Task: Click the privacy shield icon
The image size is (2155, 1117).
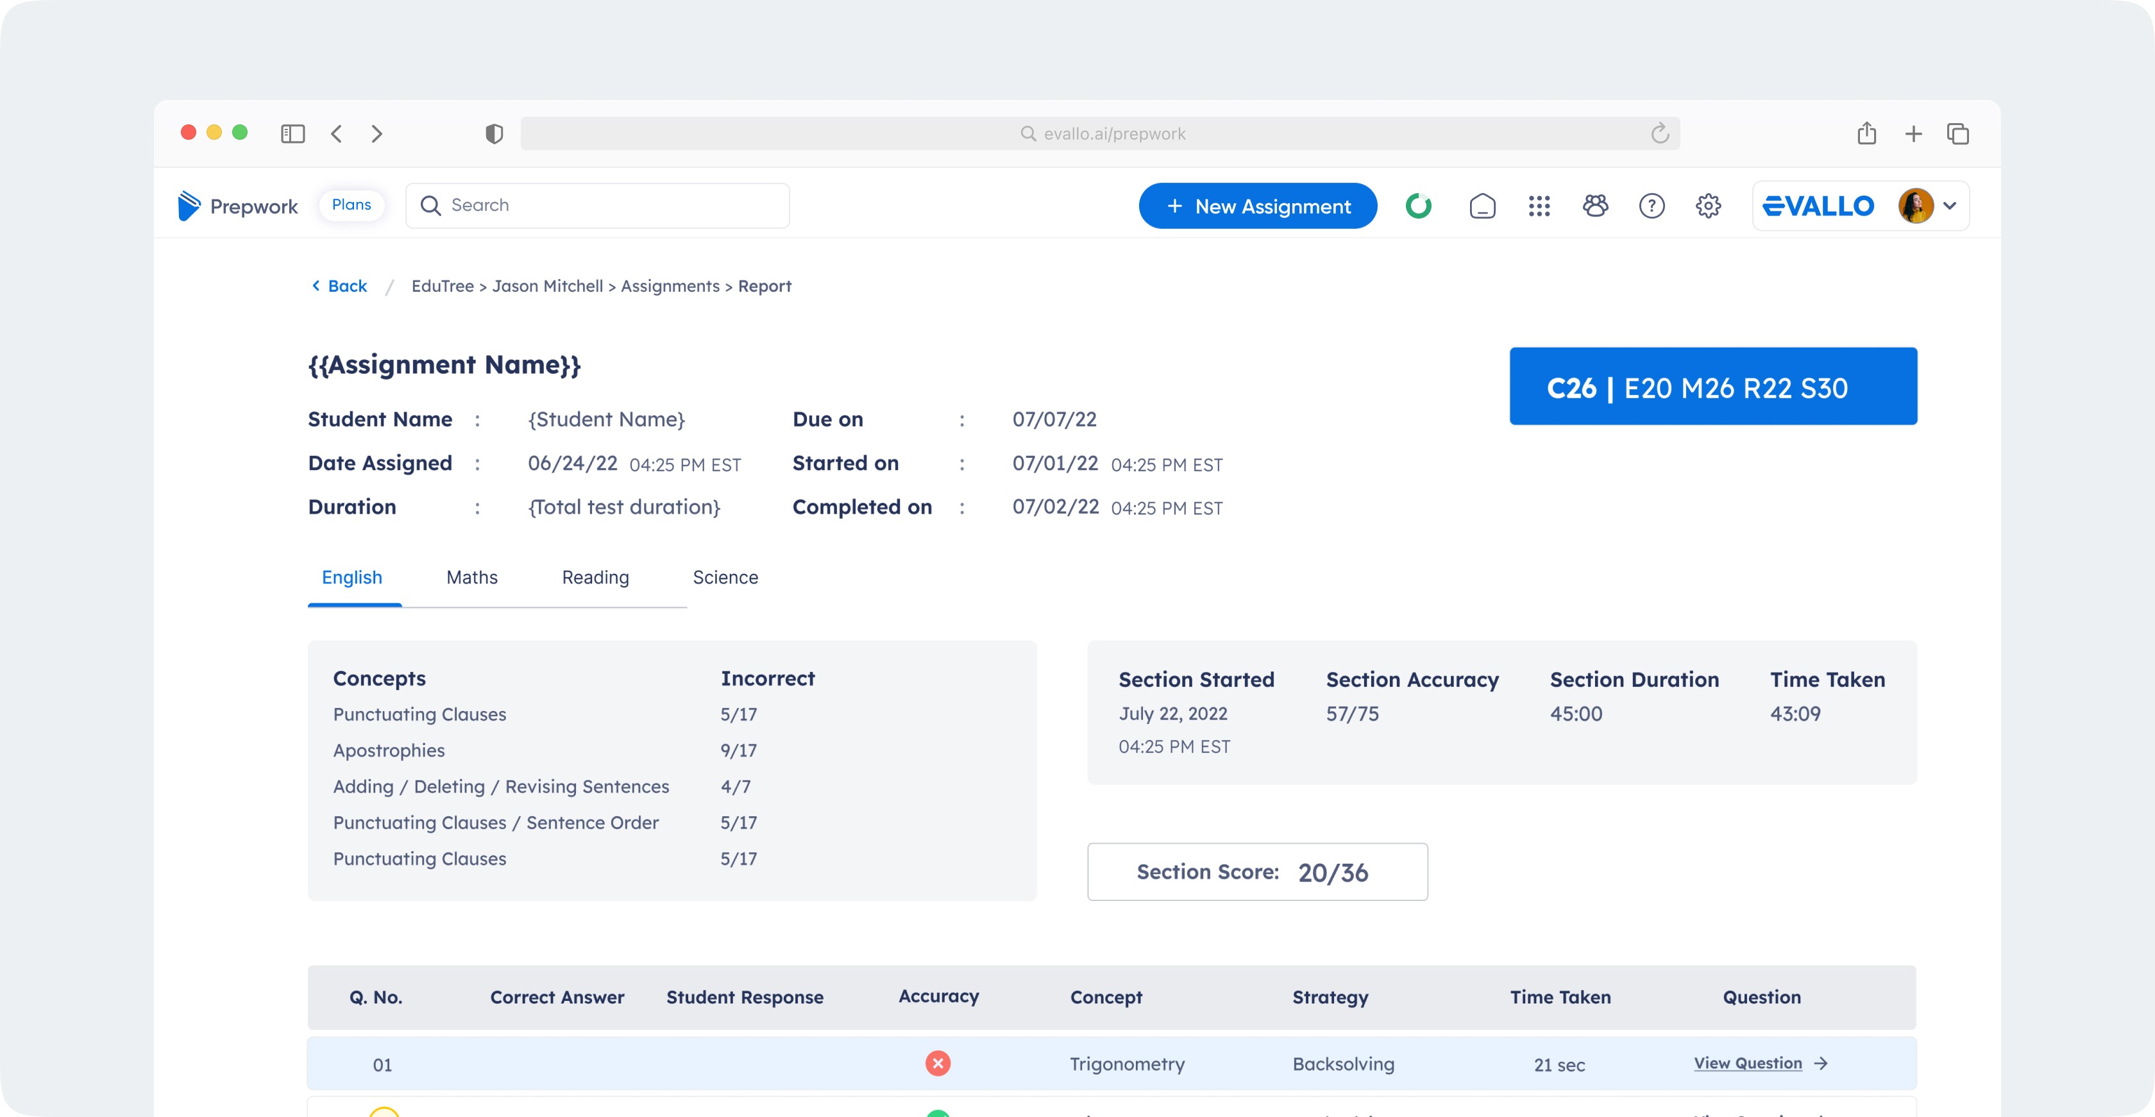Action: (x=494, y=134)
